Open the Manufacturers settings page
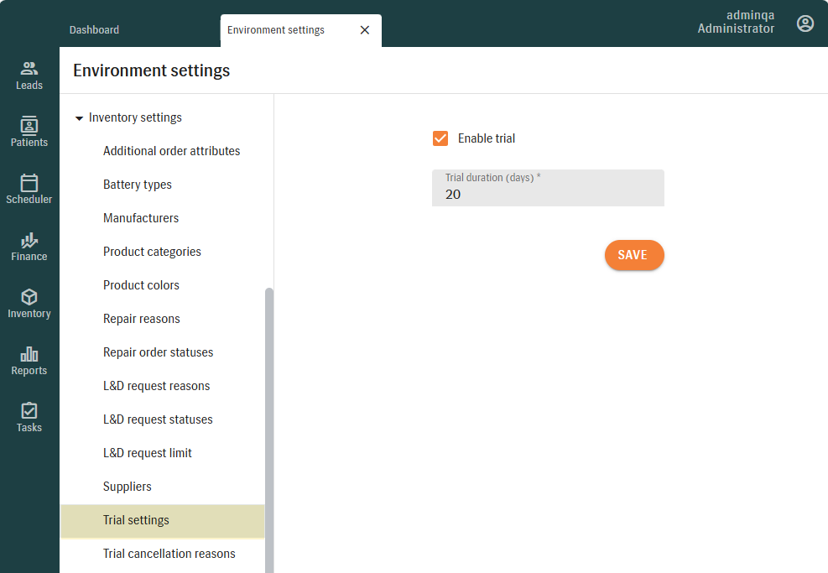This screenshot has height=573, width=828. 141,218
